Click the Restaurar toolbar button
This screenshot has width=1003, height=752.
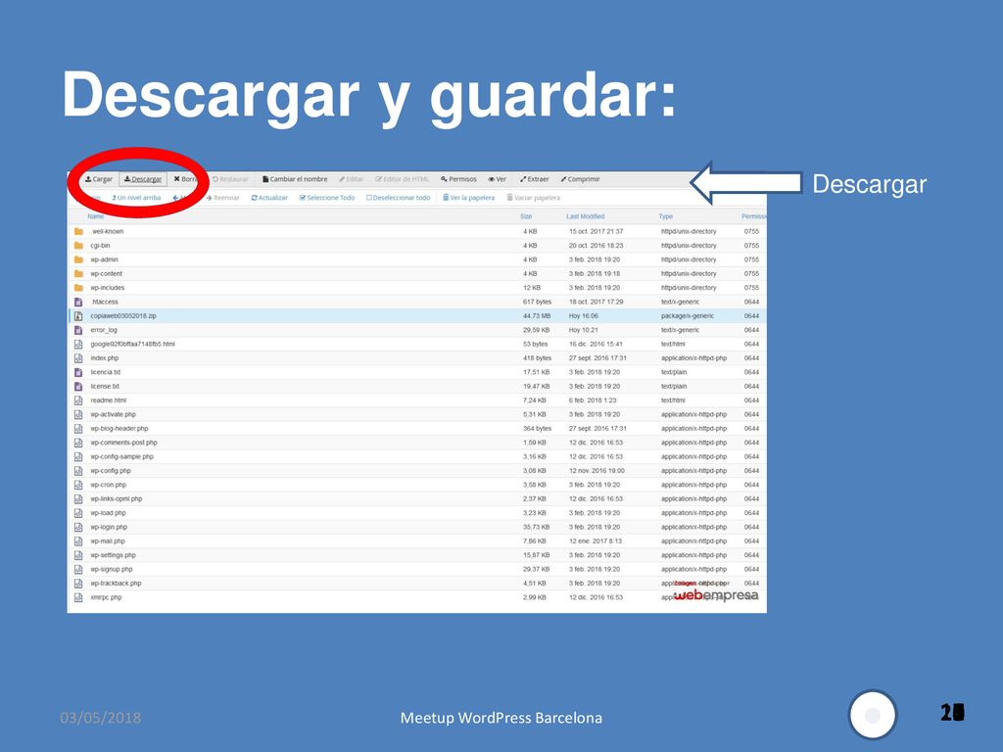coord(230,180)
